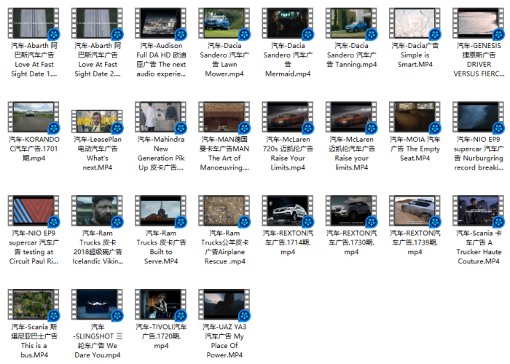Click the file name '汽车-Dacia Sandero 汽车广告 Mermaid.mp4'
Screen dimensions: 510x364
[288, 60]
